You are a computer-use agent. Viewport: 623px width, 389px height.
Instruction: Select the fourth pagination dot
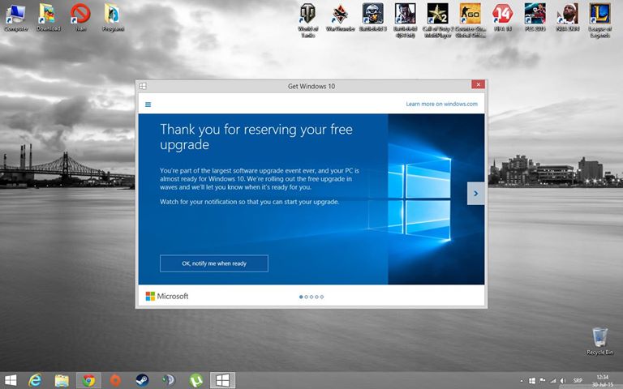tap(316, 297)
